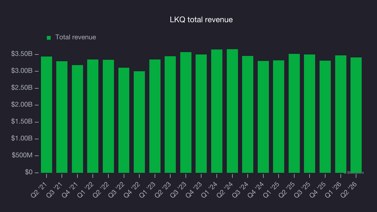Select the Q2 '22 revenue bar
The height and width of the screenshot is (212, 377).
[x=108, y=116]
